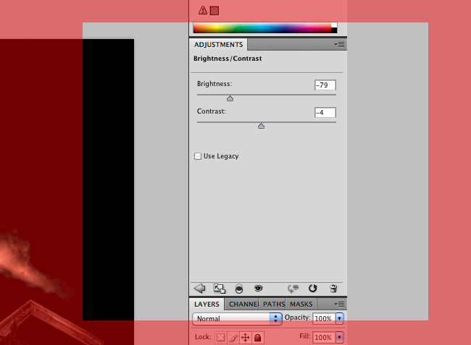Toggle lock transparent pixels
The width and height of the screenshot is (471, 345).
(x=220, y=337)
